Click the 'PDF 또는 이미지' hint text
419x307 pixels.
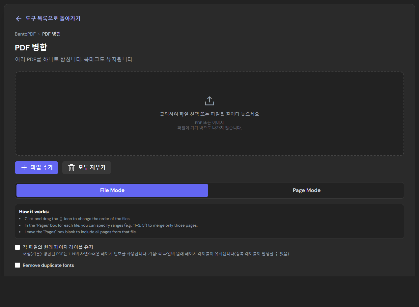(209, 123)
